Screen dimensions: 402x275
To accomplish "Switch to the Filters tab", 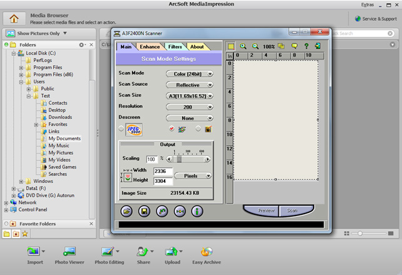I will click(175, 47).
